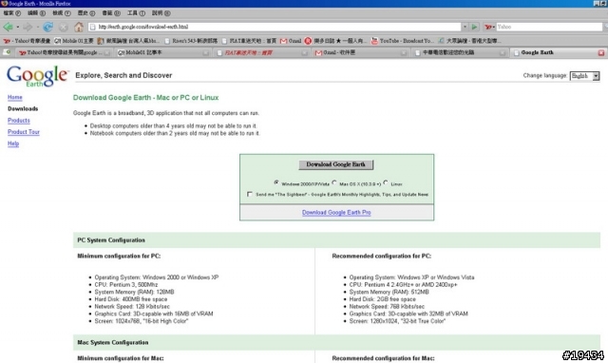The height and width of the screenshot is (363, 608).
Task: Switch to the Yahoo search results tab
Action: [x=64, y=53]
